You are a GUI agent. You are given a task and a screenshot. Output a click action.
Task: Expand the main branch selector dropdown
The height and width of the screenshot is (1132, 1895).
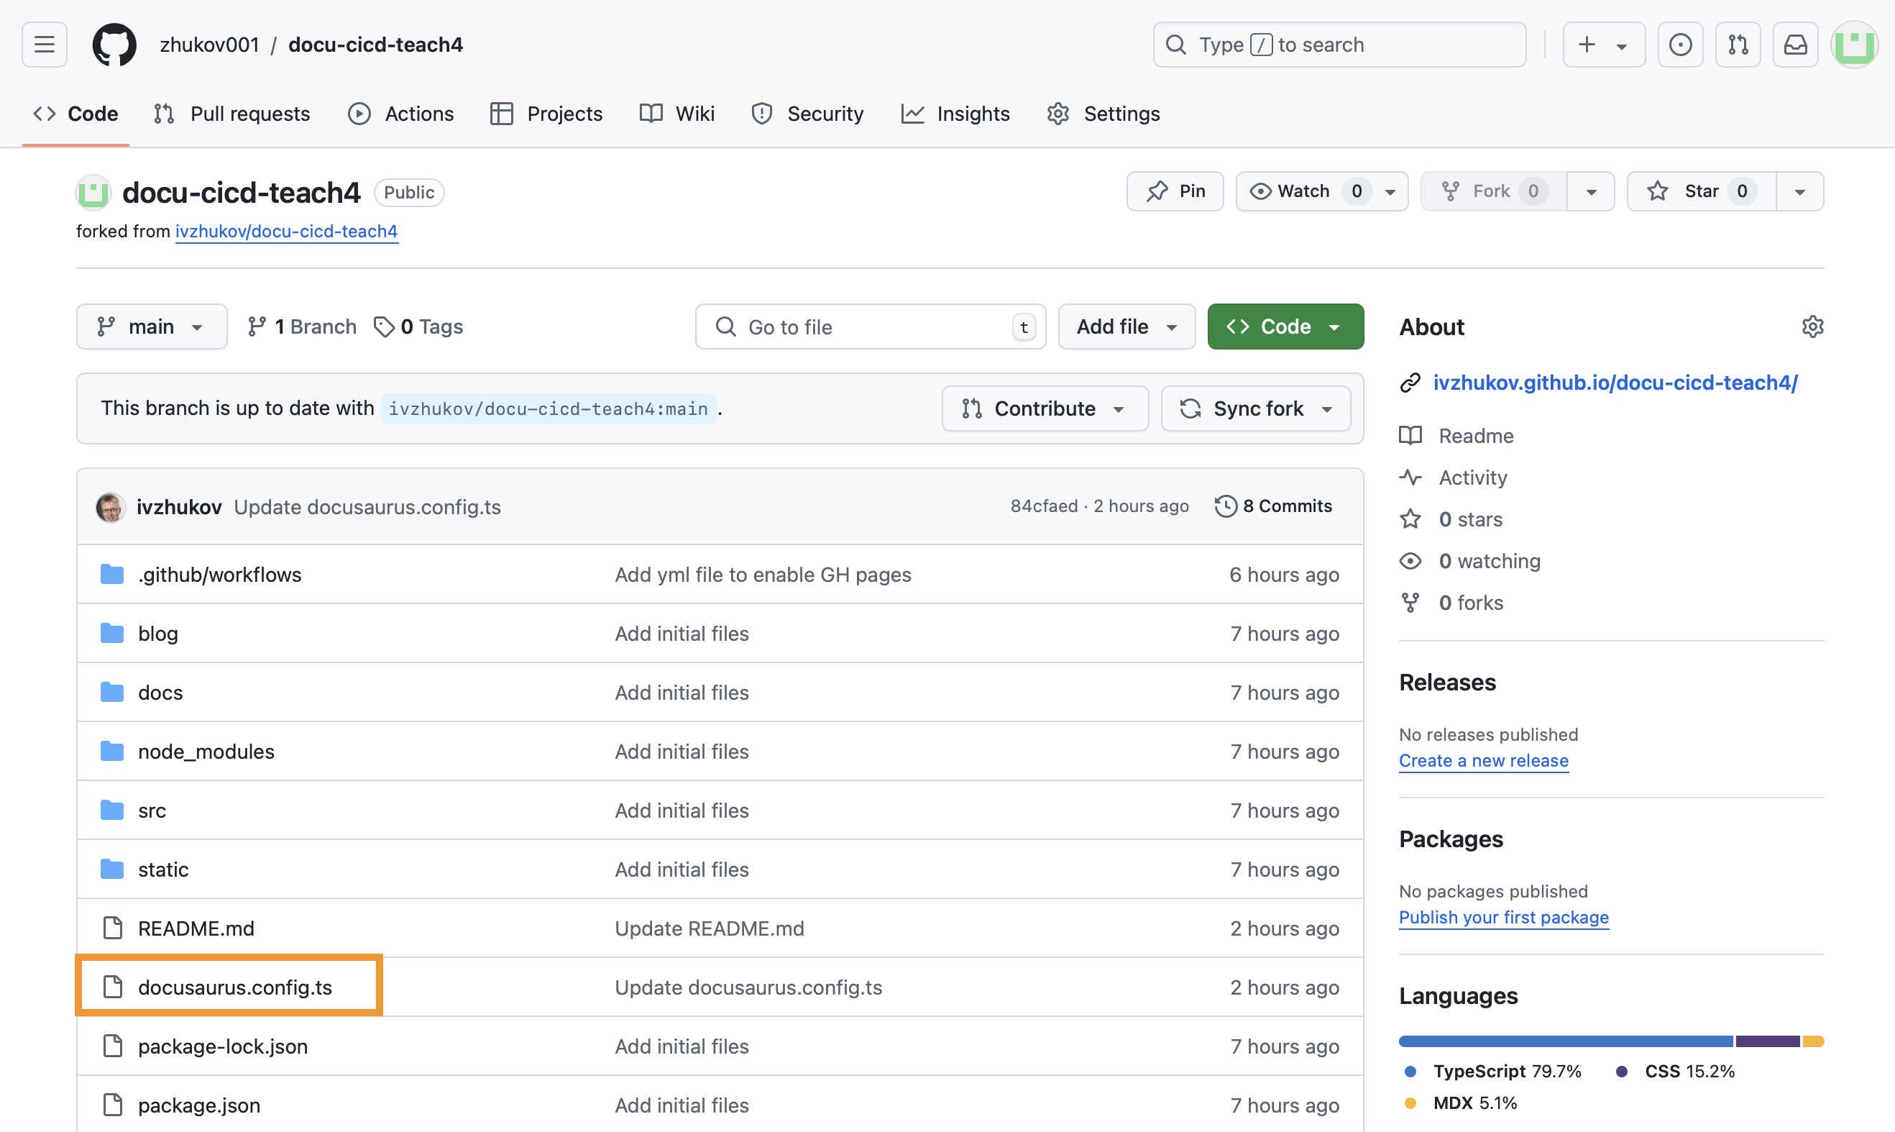151,327
